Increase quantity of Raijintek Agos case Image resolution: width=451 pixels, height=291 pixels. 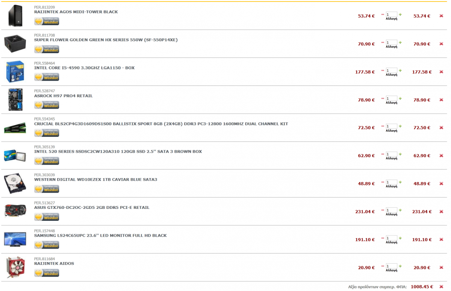(400, 15)
